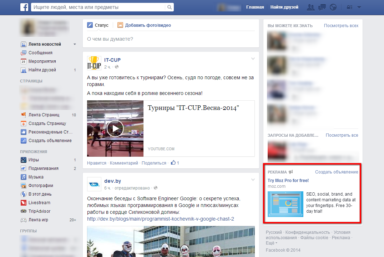Open Турниры IT-CUP.Весна-2014 title

[193, 108]
